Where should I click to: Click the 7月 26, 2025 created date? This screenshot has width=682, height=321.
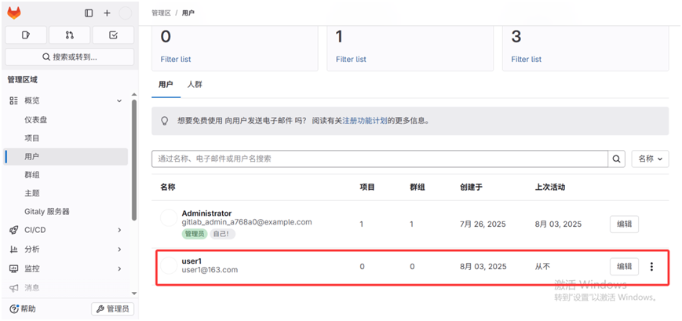[483, 224]
